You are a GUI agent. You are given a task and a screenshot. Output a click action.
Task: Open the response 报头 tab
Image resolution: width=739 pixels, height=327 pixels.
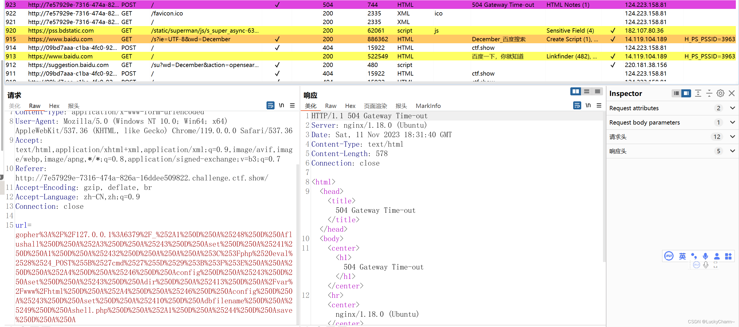tap(401, 106)
